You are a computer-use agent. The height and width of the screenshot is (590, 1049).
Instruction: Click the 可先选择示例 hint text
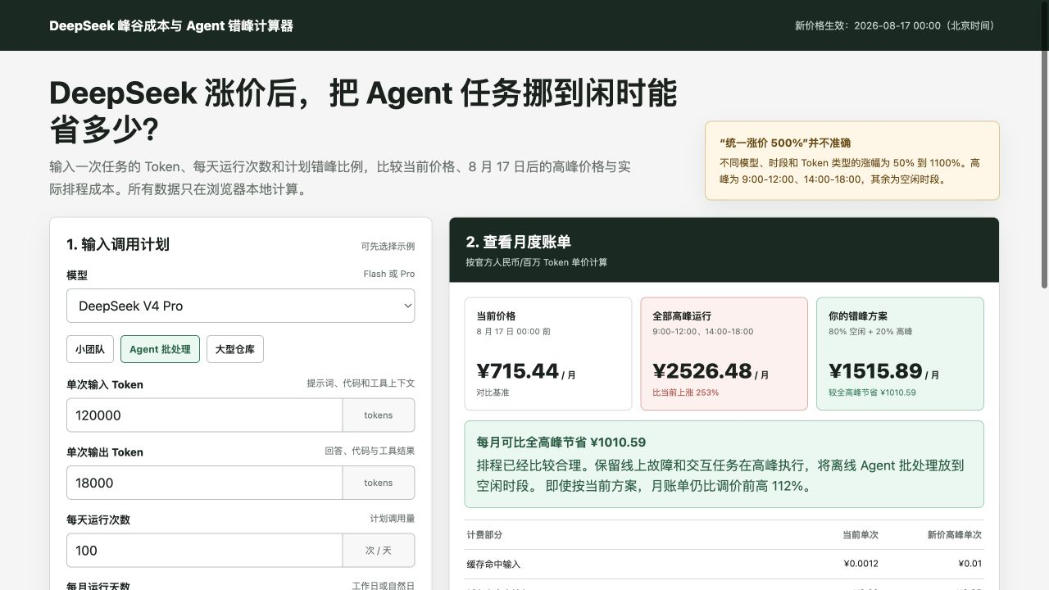coord(388,246)
